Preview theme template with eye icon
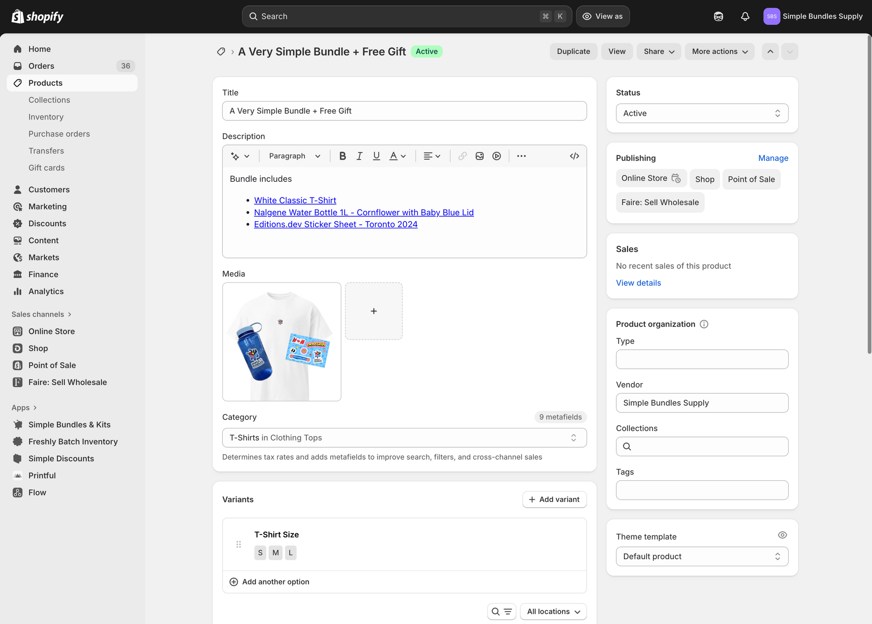This screenshot has width=872, height=624. click(x=782, y=535)
